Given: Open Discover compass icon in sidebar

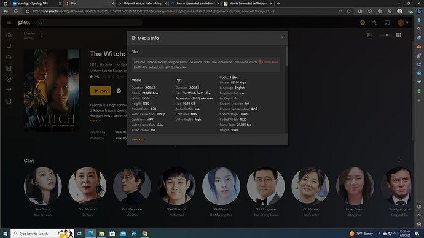Looking at the screenshot, I should click(9, 79).
